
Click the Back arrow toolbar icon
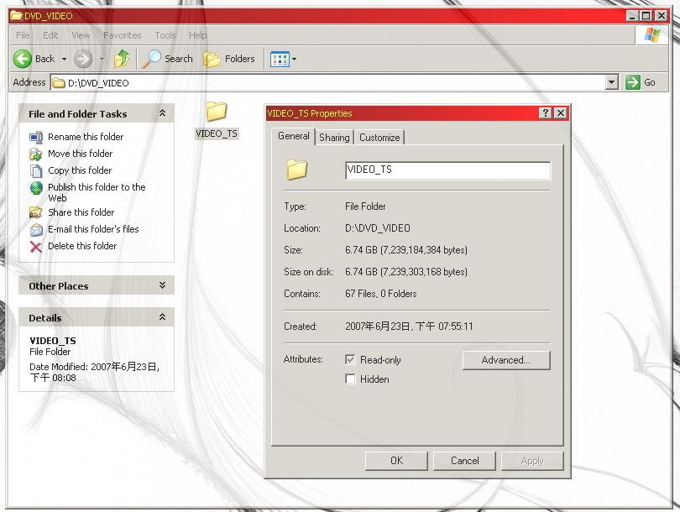[x=23, y=59]
